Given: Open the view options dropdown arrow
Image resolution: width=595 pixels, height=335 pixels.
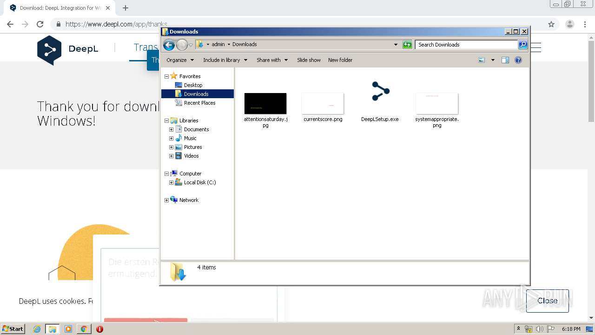Looking at the screenshot, I should click(x=493, y=60).
